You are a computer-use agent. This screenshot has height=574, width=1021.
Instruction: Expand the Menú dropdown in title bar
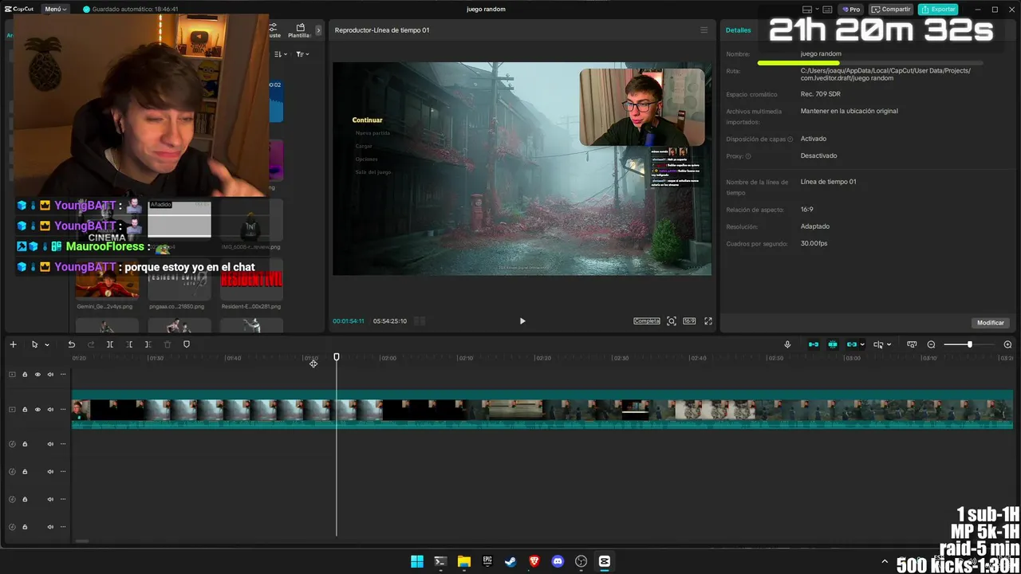click(55, 10)
